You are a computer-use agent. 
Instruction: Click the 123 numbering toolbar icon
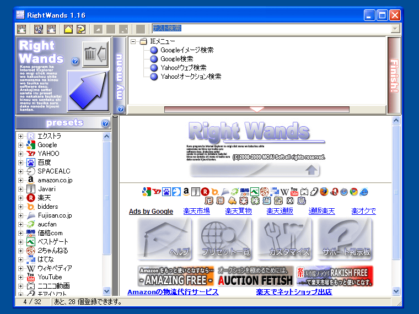point(39,29)
